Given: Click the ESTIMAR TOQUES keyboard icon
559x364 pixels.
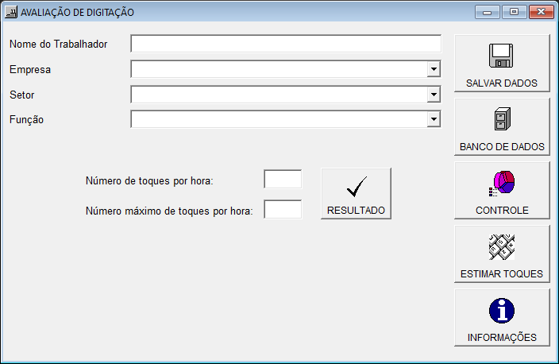Looking at the screenshot, I should tap(501, 247).
